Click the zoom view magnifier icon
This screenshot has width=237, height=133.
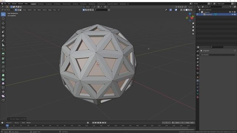pos(193,23)
